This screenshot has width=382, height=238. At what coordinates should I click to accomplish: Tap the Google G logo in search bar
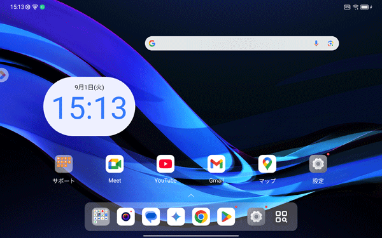pyautogui.click(x=152, y=43)
